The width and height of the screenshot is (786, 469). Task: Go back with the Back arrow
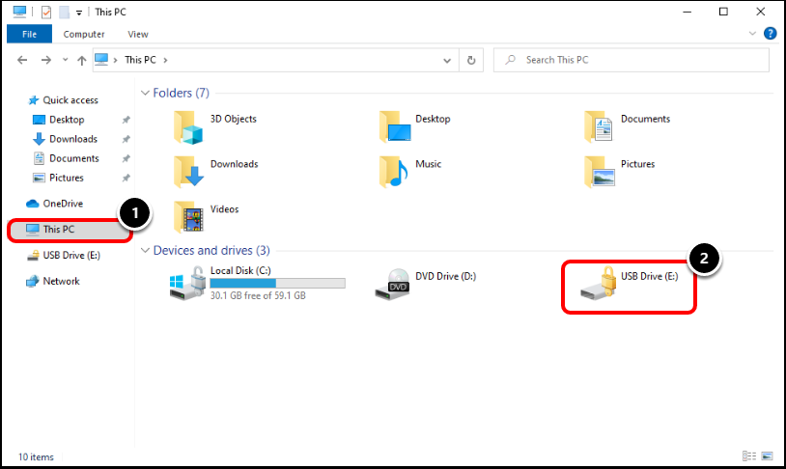pyautogui.click(x=22, y=60)
